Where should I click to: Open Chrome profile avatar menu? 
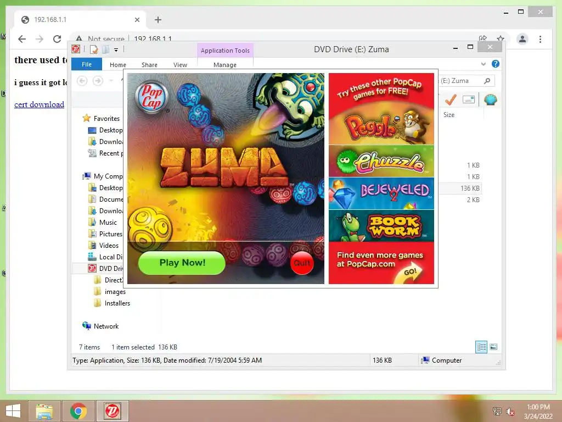(x=522, y=39)
